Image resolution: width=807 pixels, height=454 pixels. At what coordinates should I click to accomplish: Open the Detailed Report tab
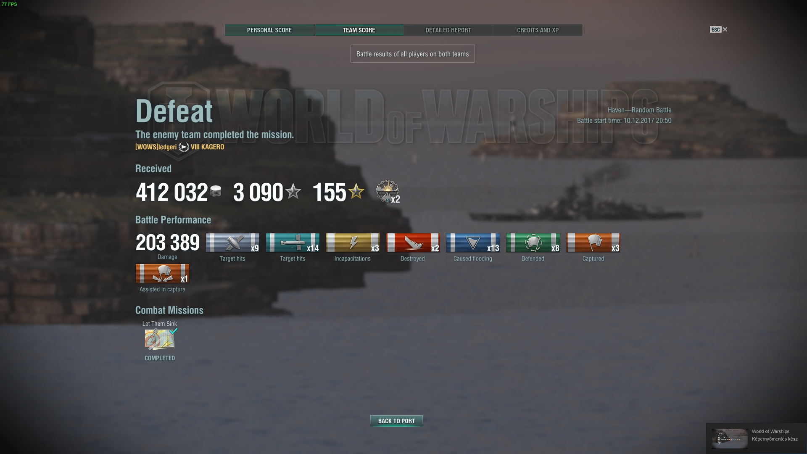(448, 30)
